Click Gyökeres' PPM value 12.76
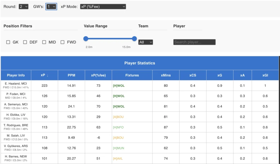280x164 pixels. [x=71, y=148]
